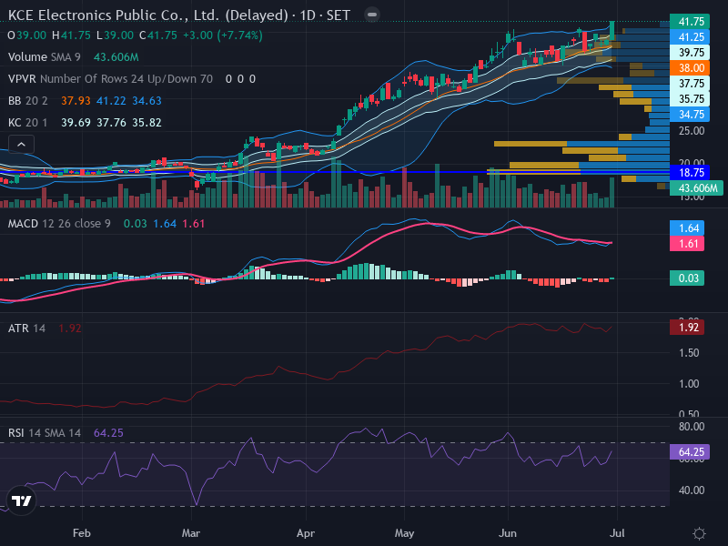Select the ATR 14 indicator legend
The image size is (728, 546).
[27, 329]
